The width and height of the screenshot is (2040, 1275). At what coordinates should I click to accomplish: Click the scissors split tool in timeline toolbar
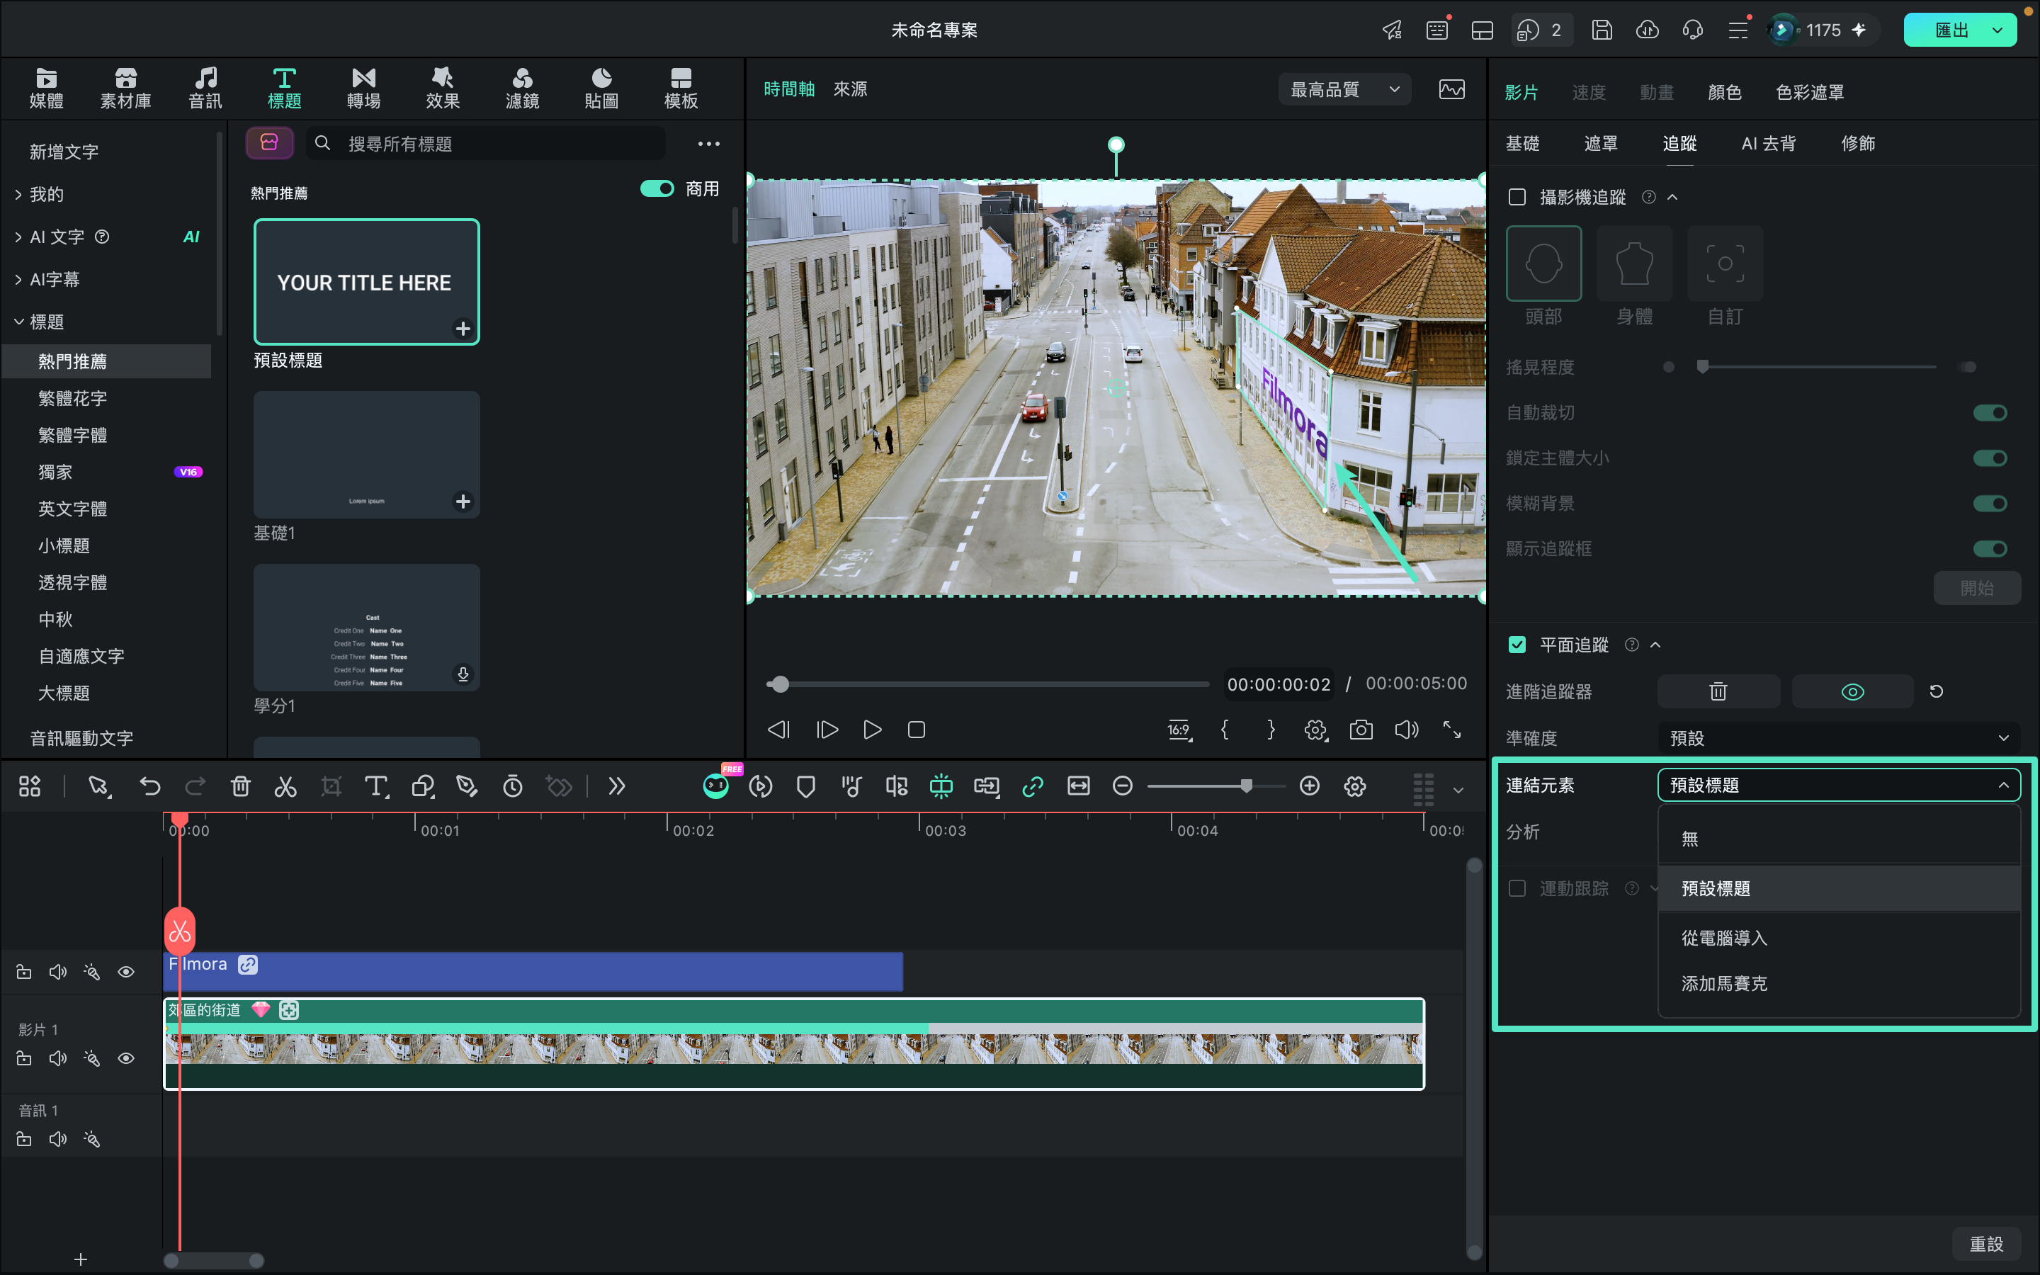[285, 787]
